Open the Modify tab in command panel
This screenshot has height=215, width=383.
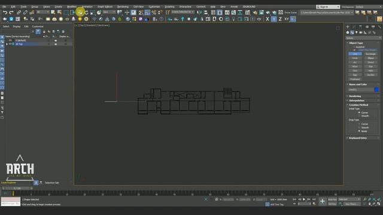[x=354, y=27]
